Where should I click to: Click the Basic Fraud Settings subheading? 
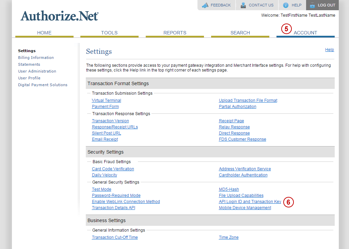[x=112, y=162]
